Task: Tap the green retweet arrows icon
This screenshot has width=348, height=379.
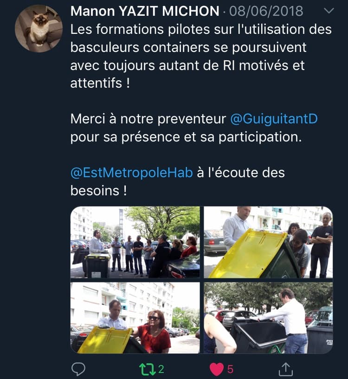Action: 148,369
